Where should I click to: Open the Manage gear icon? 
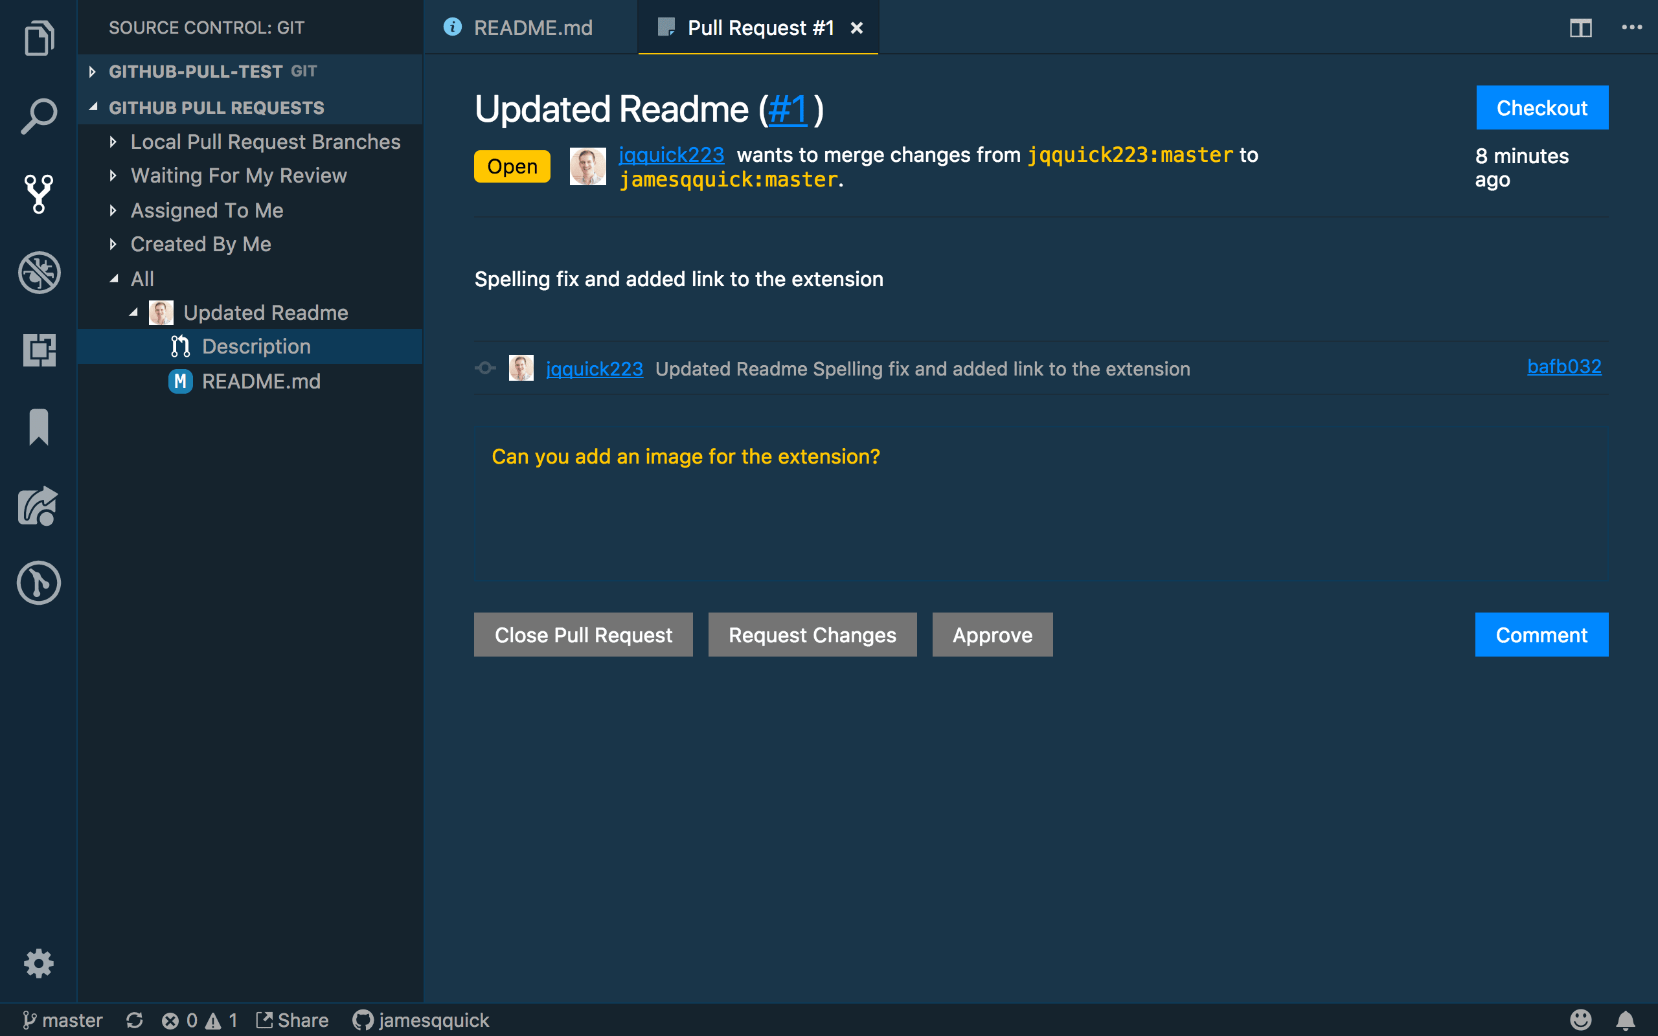pyautogui.click(x=38, y=963)
